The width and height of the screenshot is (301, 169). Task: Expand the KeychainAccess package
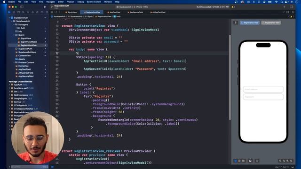click(x=9, y=112)
